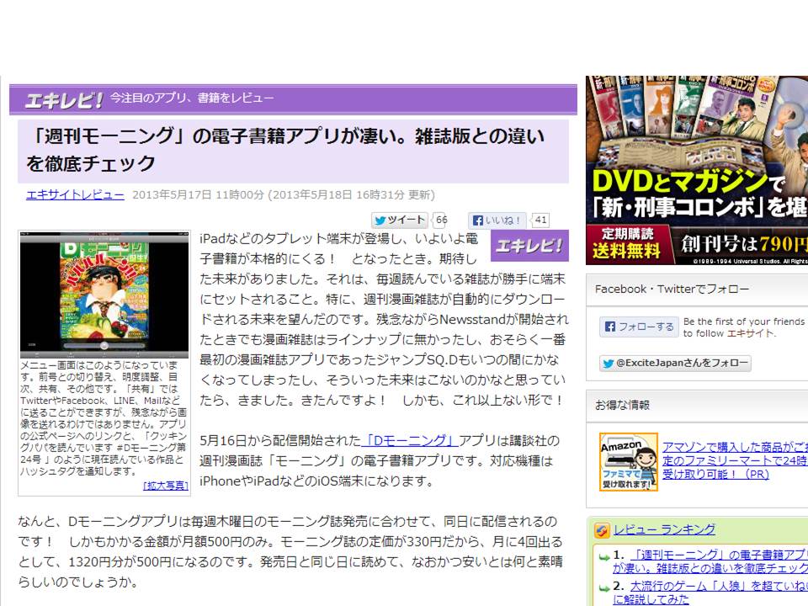Click the tweet count 66 bubble
808x606 pixels.
point(440,220)
